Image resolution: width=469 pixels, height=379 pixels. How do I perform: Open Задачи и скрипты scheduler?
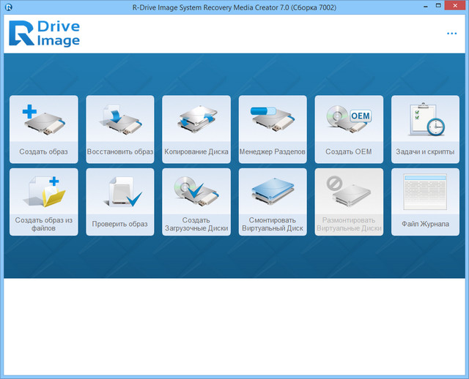pyautogui.click(x=425, y=130)
